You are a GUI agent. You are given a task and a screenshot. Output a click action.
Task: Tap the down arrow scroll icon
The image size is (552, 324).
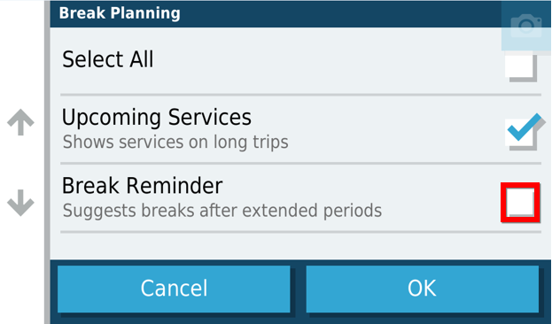click(x=20, y=203)
